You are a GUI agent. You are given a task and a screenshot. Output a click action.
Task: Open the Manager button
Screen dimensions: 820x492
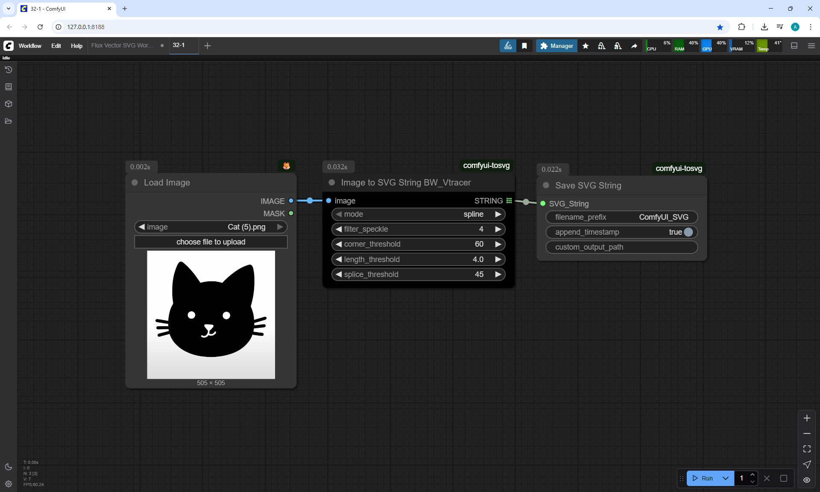(x=556, y=46)
